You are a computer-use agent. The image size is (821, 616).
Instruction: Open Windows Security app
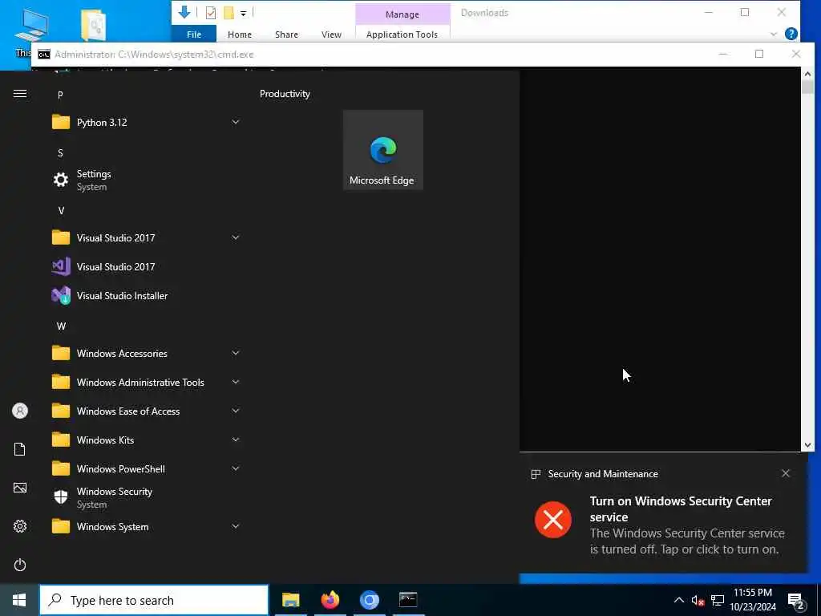tap(146, 497)
